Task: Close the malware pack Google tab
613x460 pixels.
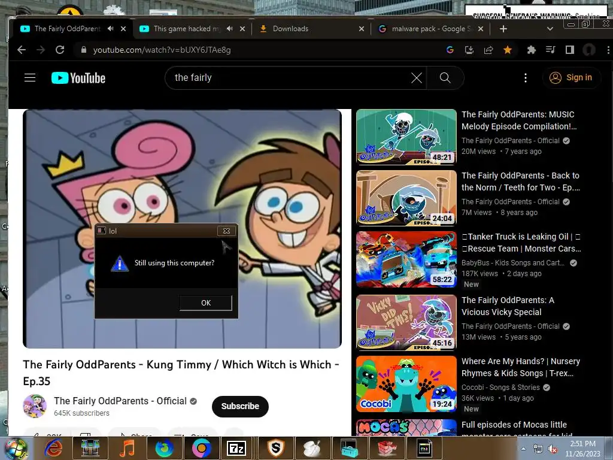Action: click(481, 29)
